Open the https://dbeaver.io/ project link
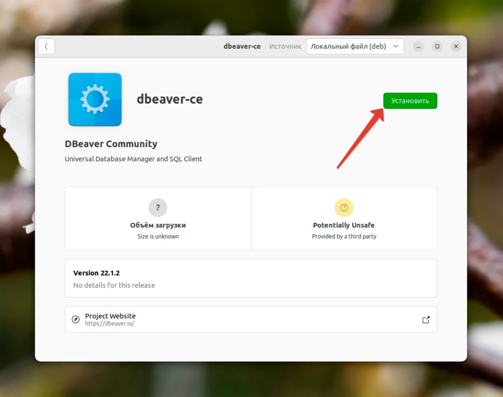 (x=111, y=323)
